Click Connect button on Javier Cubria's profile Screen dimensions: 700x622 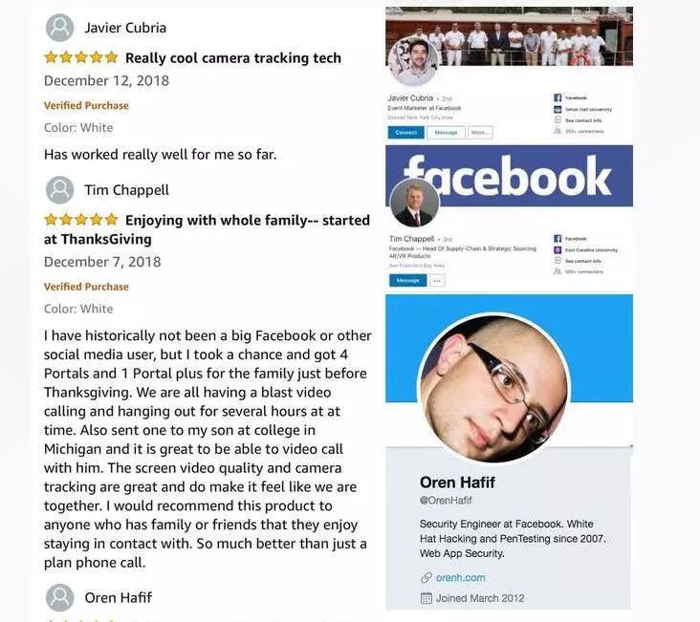pyautogui.click(x=405, y=133)
